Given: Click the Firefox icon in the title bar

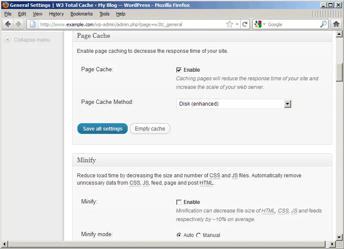Looking at the screenshot, I should pos(5,5).
